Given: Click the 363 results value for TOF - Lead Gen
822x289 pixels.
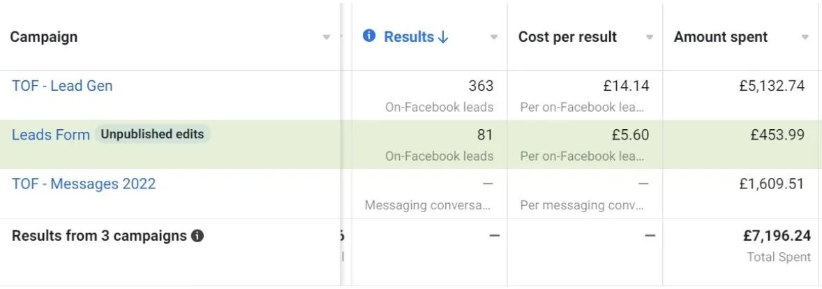Looking at the screenshot, I should coord(481,85).
